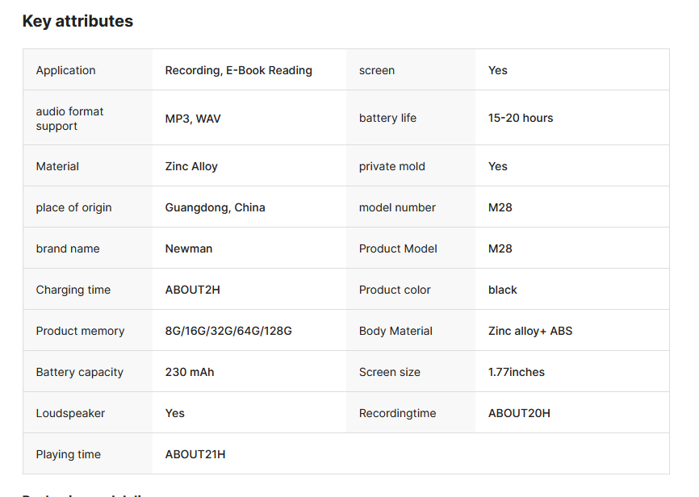Click the 15-20 hours battery life value

(521, 118)
